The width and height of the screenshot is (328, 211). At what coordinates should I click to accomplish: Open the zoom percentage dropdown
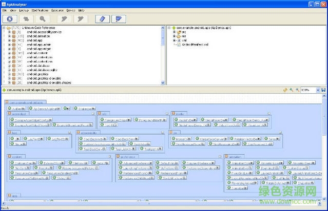pyautogui.click(x=317, y=90)
